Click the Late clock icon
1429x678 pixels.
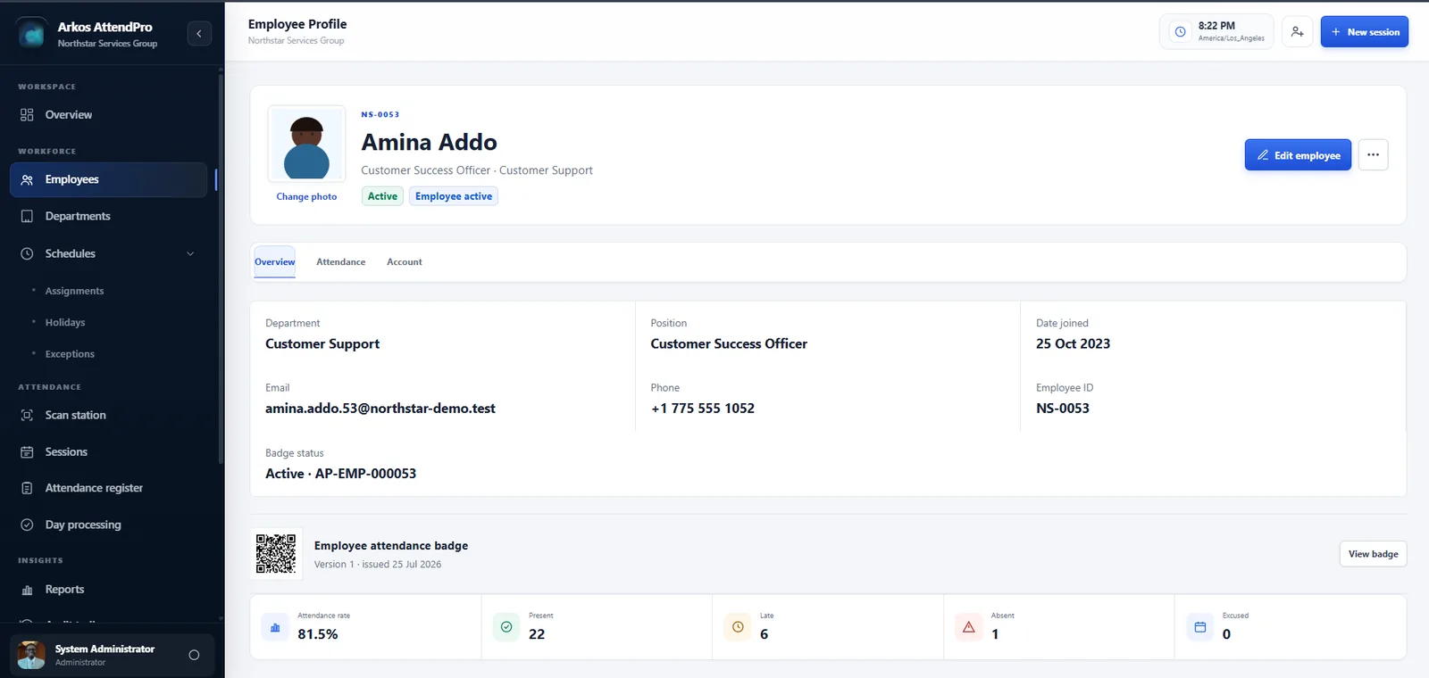738,628
